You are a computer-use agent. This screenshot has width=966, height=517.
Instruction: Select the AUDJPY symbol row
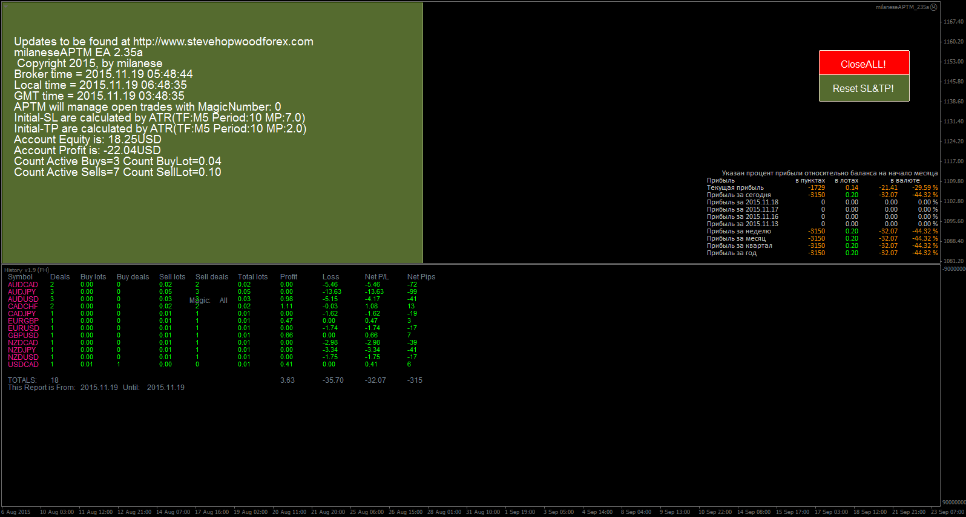[x=213, y=292]
